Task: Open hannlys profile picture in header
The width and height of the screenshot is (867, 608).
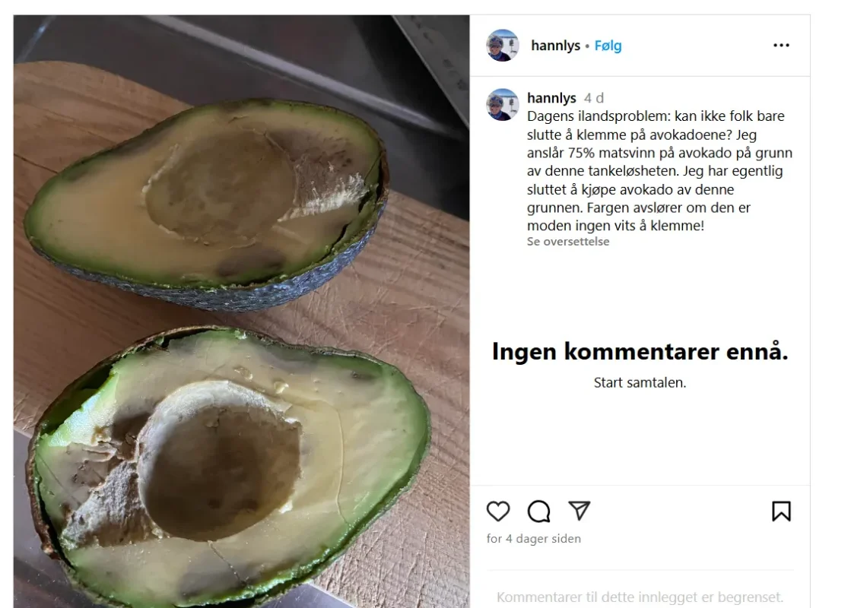Action: [502, 46]
